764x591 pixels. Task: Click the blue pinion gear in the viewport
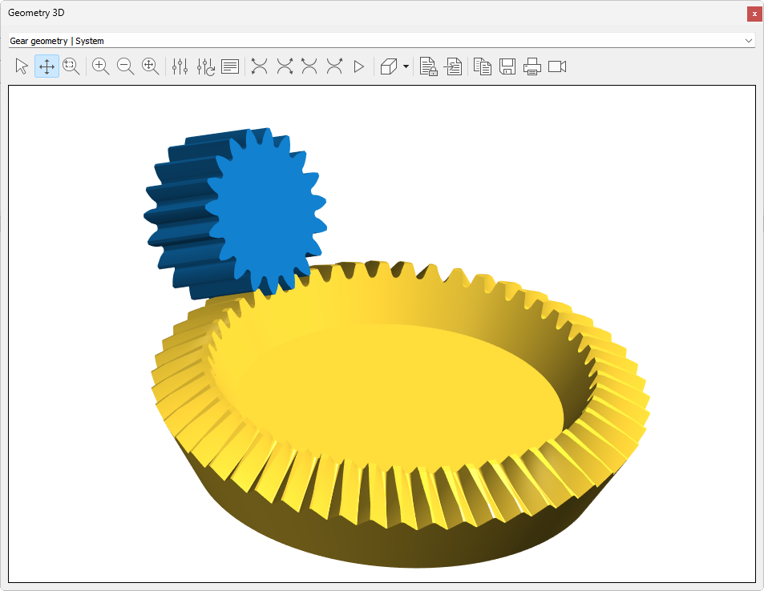coord(265,208)
